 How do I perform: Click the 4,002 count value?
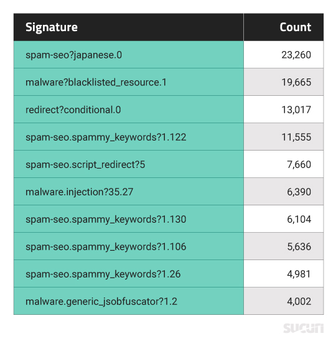pos(299,301)
